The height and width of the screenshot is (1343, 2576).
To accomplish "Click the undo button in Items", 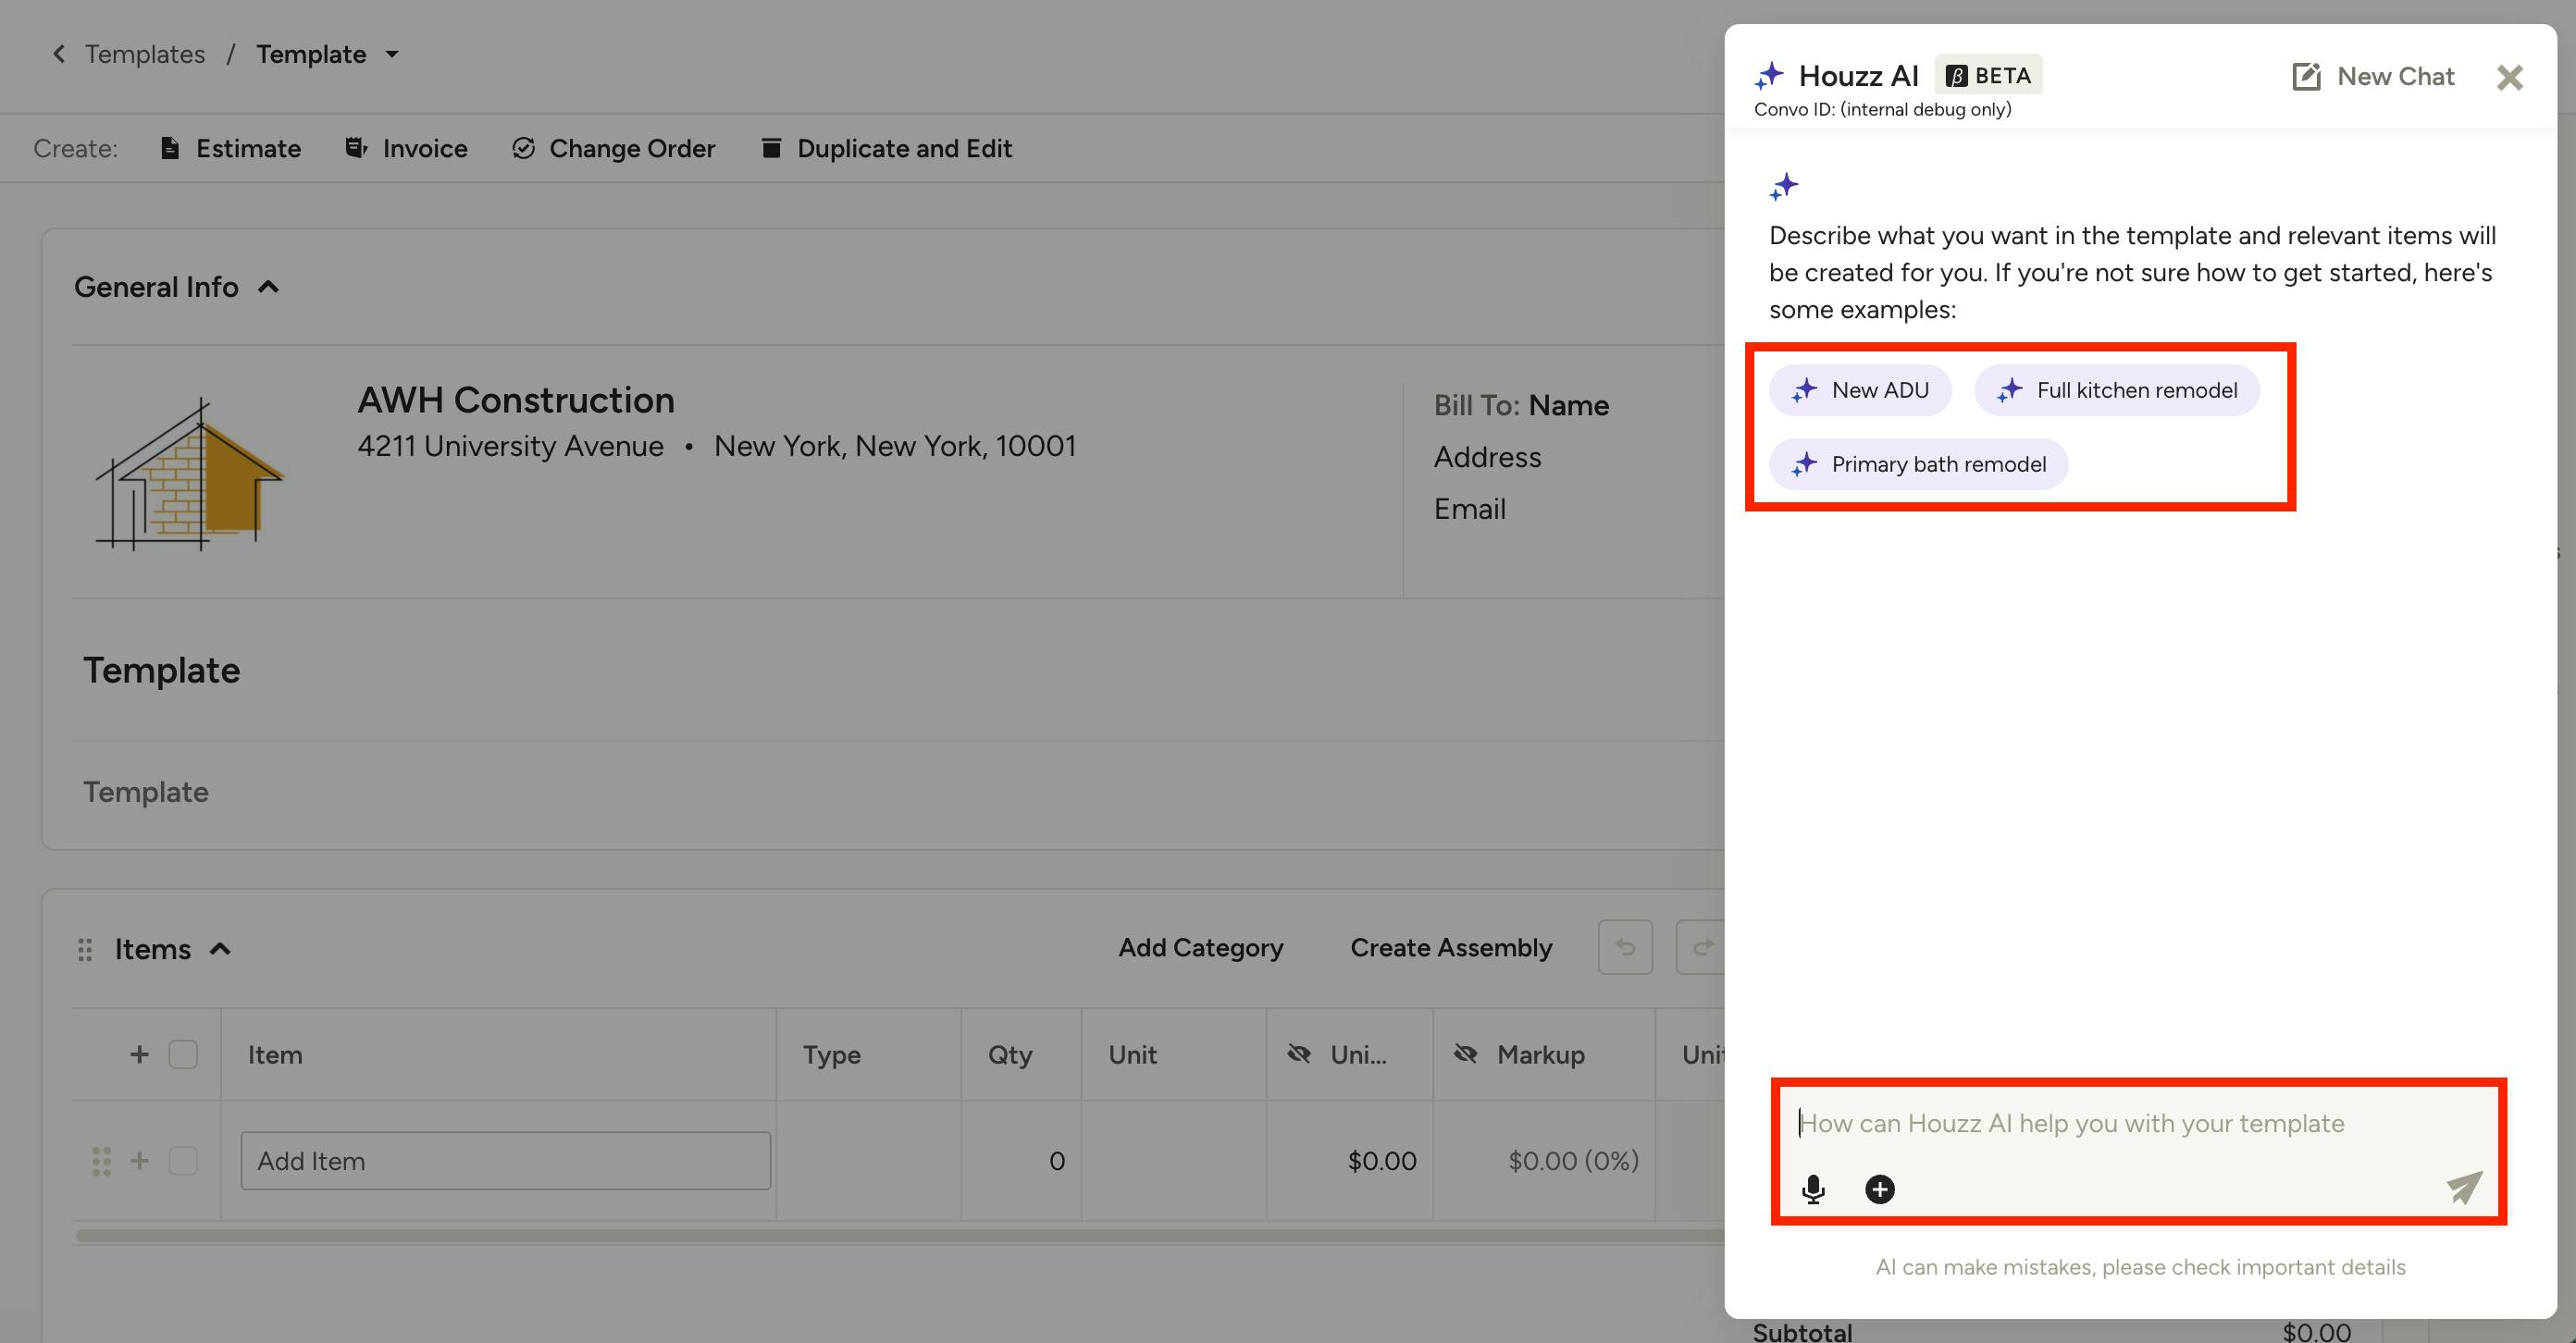I will click(x=1625, y=946).
